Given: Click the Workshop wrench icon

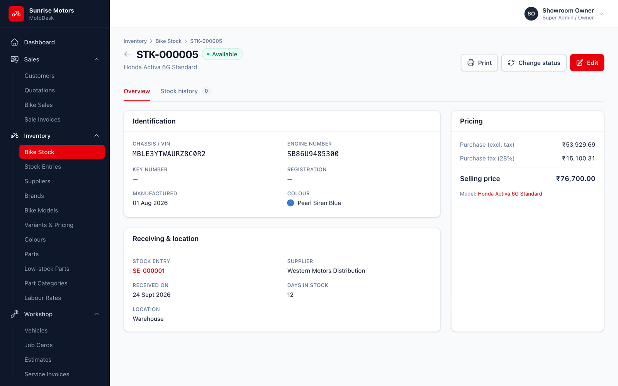Looking at the screenshot, I should (15, 314).
